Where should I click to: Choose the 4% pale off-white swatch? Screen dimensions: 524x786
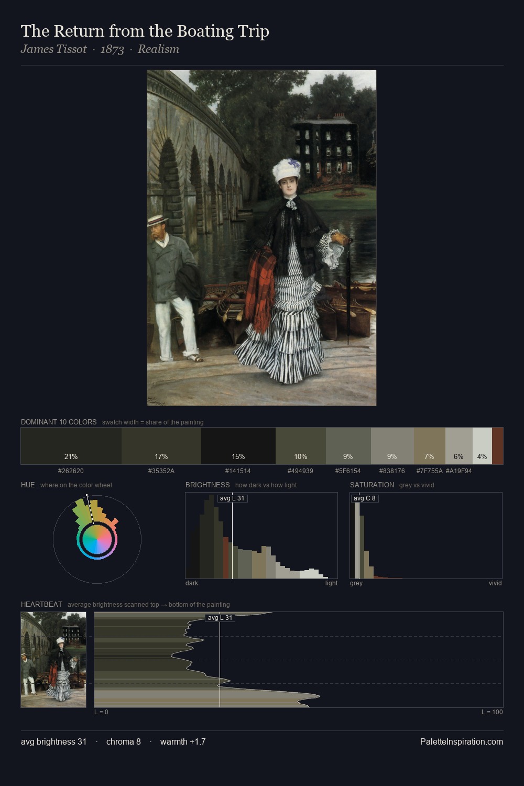482,446
